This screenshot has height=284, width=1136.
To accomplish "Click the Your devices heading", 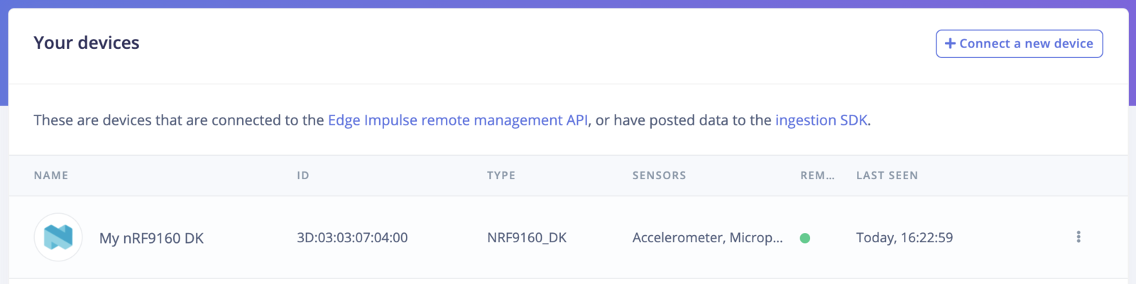I will [x=87, y=43].
